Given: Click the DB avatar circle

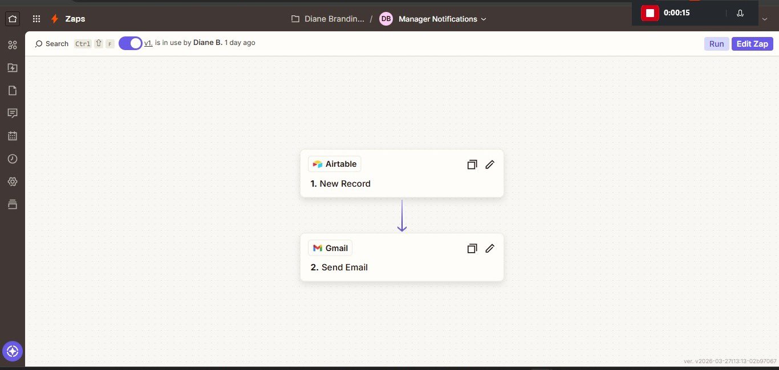Looking at the screenshot, I should [x=386, y=19].
